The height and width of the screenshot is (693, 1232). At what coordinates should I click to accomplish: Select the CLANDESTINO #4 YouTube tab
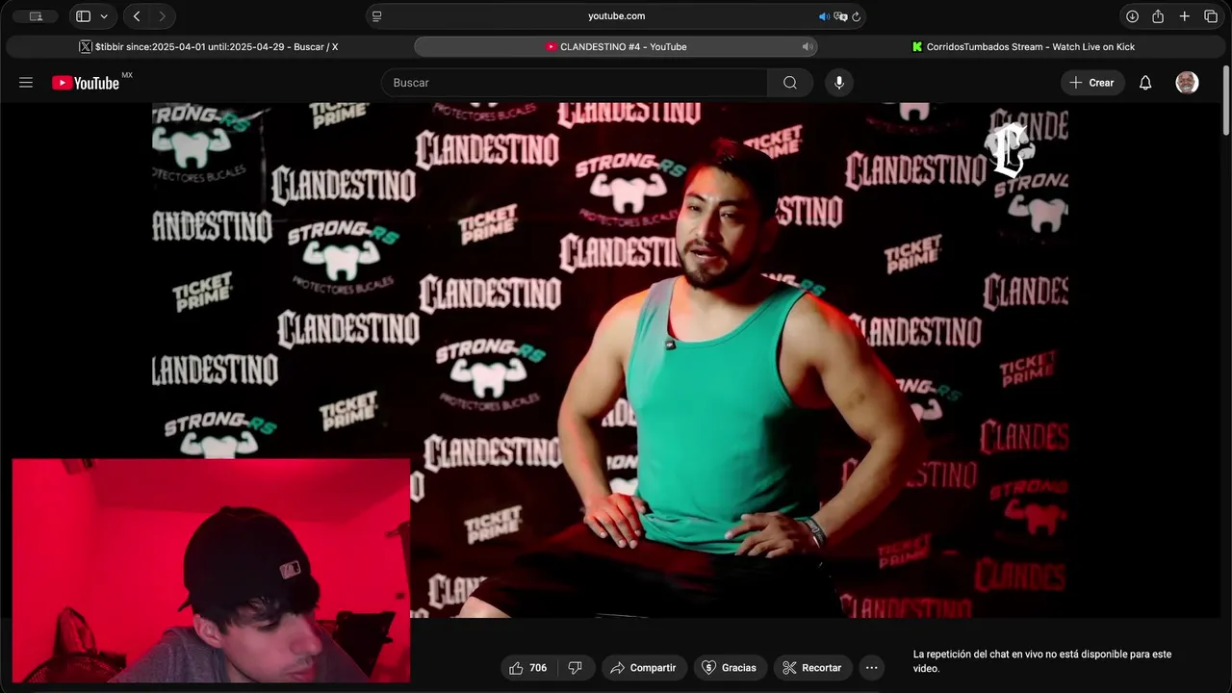coord(616,46)
